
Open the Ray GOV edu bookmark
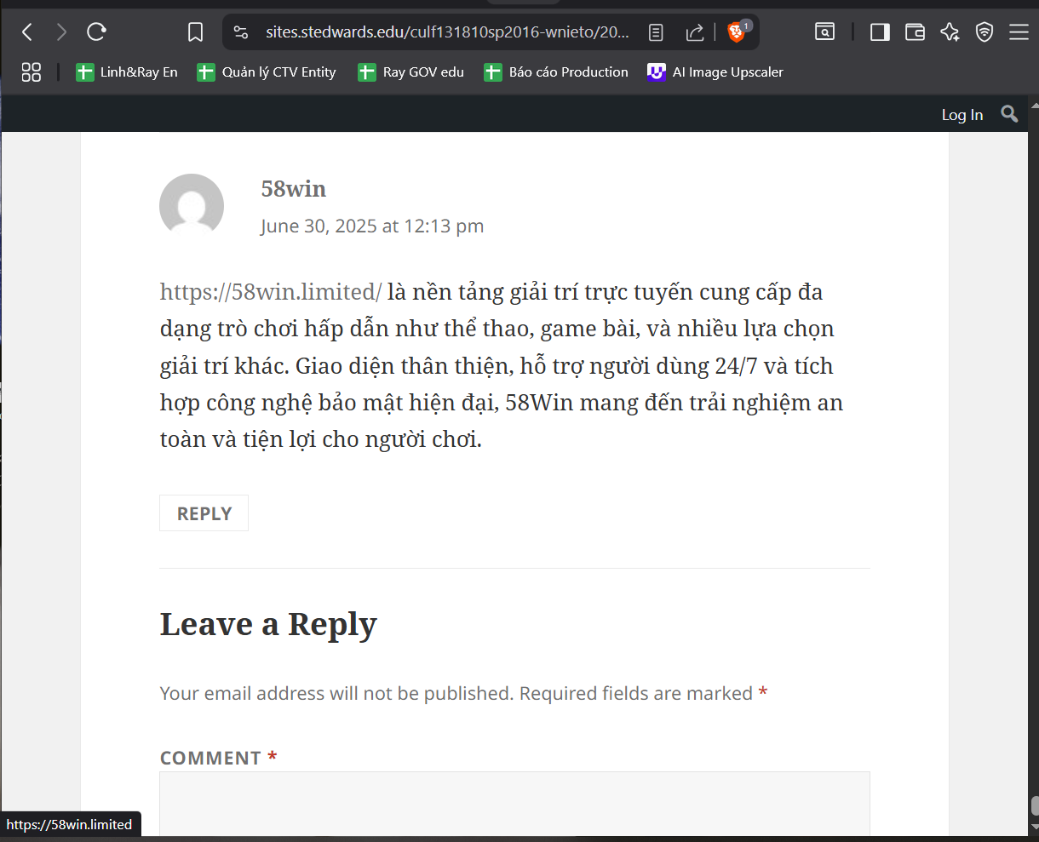tap(411, 72)
